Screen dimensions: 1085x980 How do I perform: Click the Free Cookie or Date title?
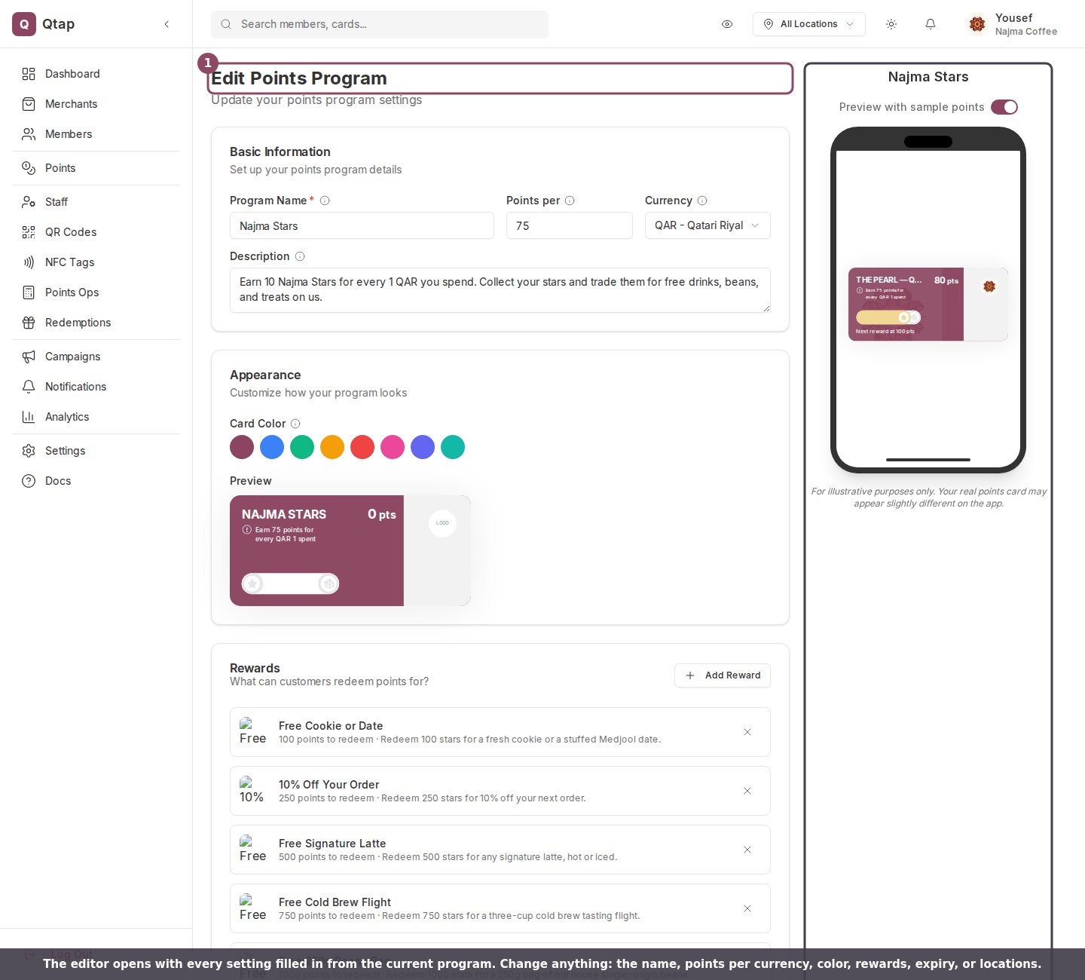tap(331, 726)
